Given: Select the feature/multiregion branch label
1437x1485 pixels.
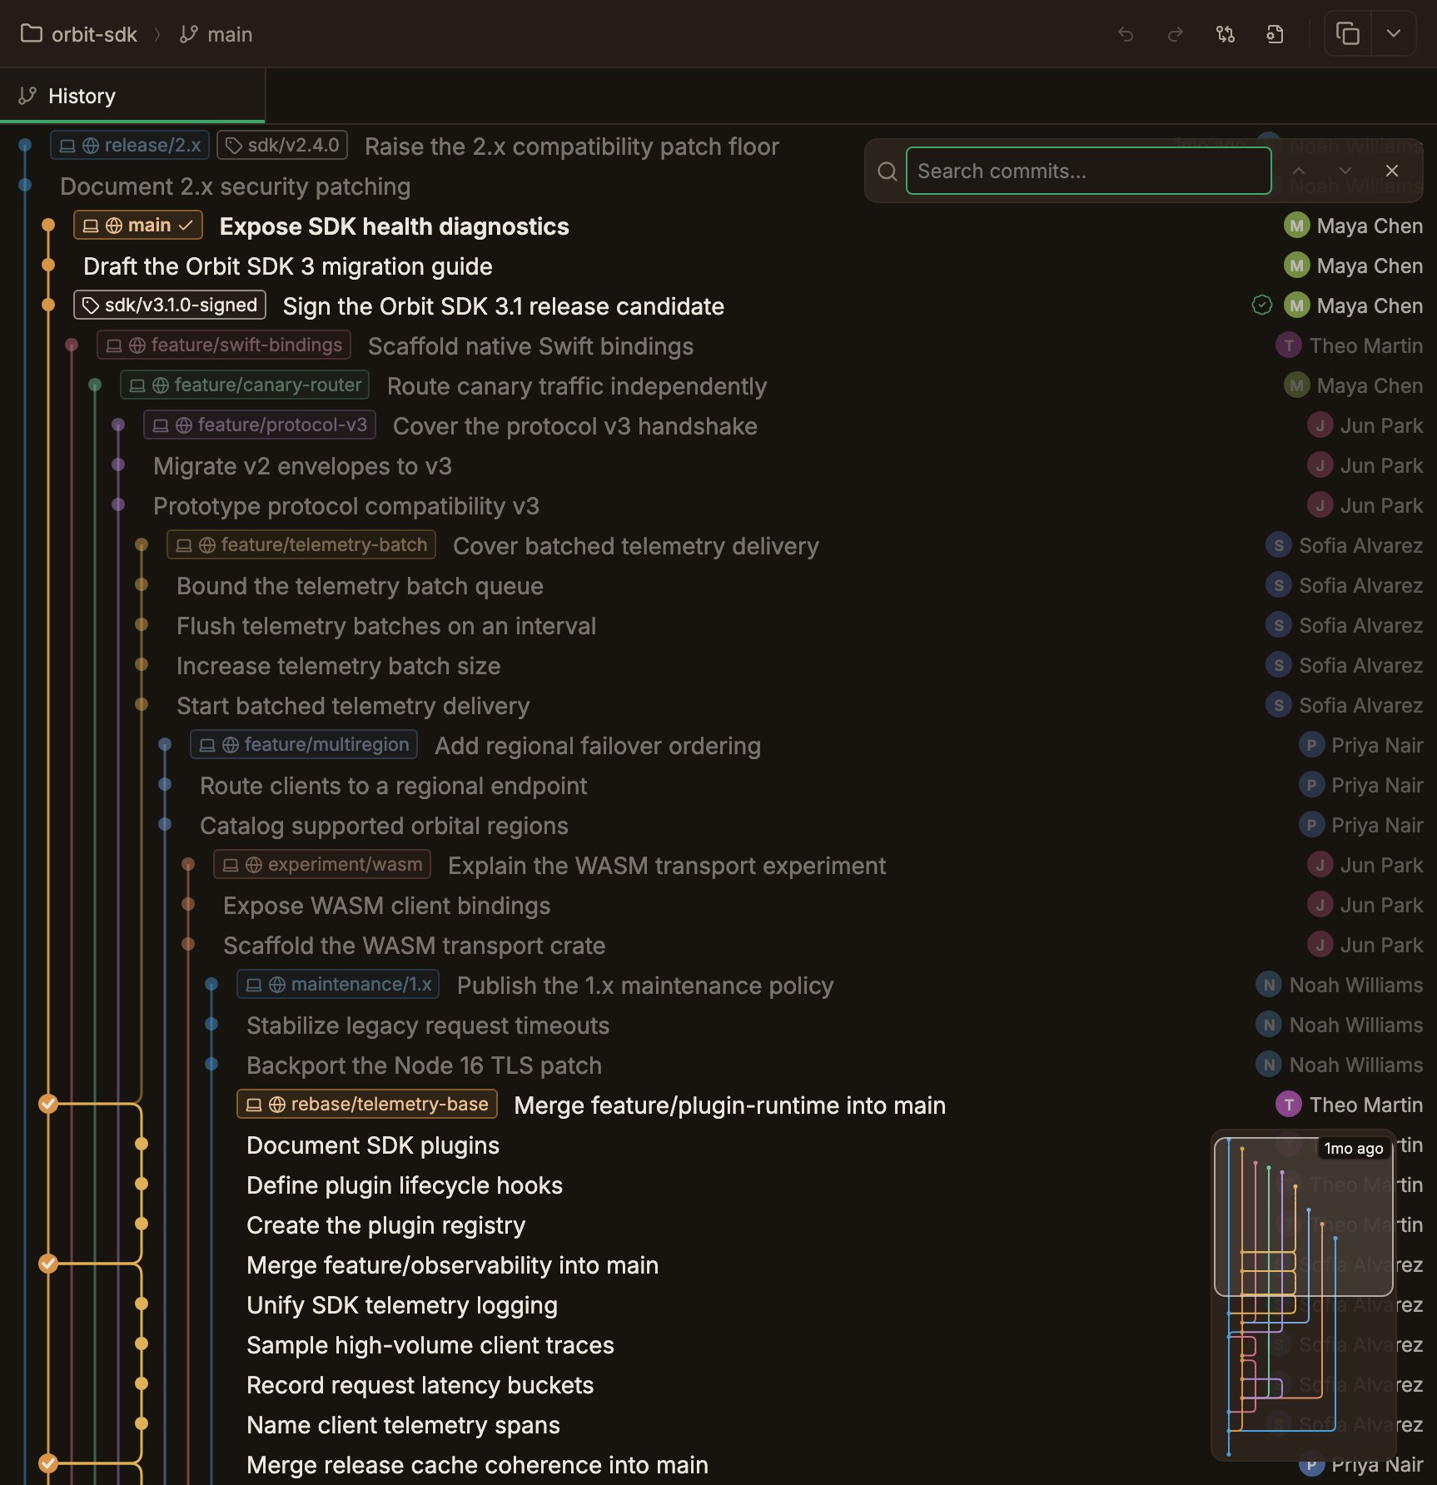Looking at the screenshot, I should [x=304, y=744].
